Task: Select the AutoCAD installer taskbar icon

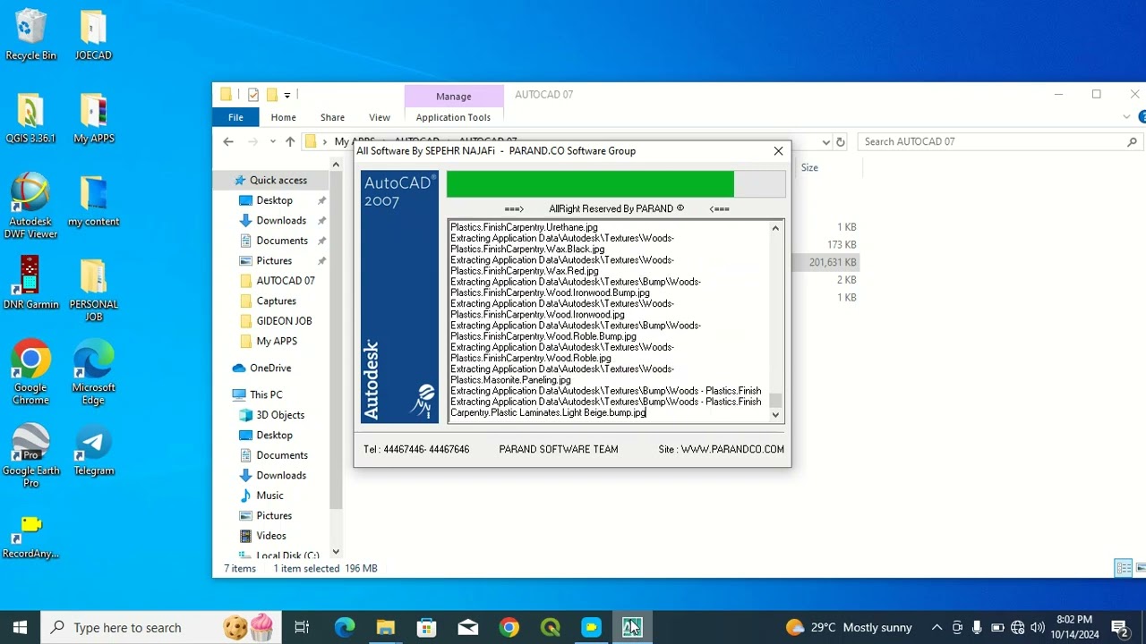Action: tap(633, 627)
